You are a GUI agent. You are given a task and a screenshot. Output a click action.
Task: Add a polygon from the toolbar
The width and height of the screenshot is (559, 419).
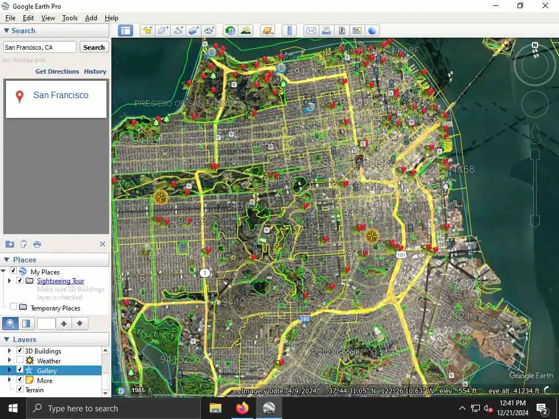pos(163,31)
